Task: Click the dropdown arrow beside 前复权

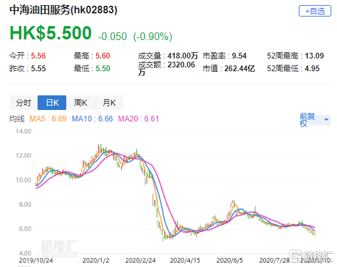Action: coord(326,120)
